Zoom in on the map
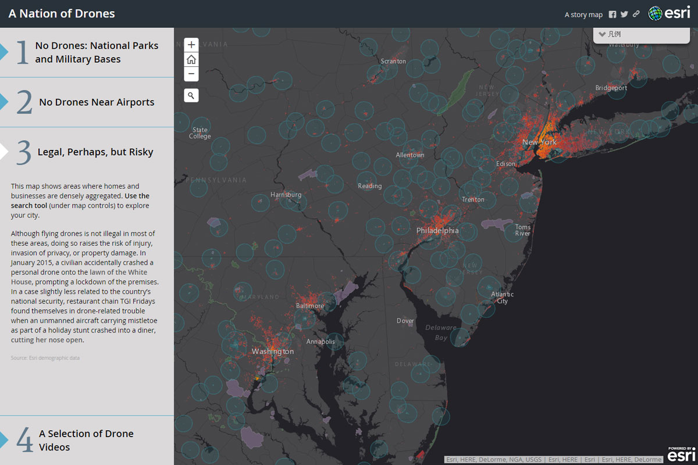Image resolution: width=698 pixels, height=465 pixels. point(191,45)
